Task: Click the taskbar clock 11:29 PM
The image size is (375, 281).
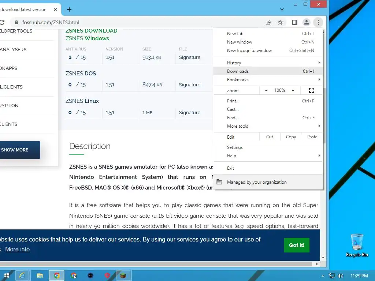Action: 359,276
